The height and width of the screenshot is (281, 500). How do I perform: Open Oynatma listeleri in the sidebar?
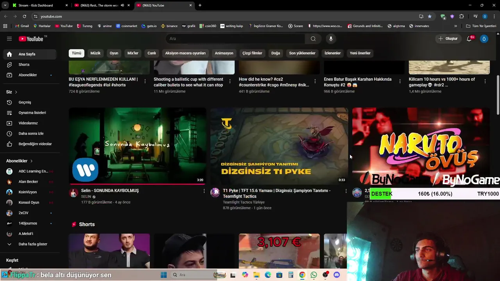point(30,113)
